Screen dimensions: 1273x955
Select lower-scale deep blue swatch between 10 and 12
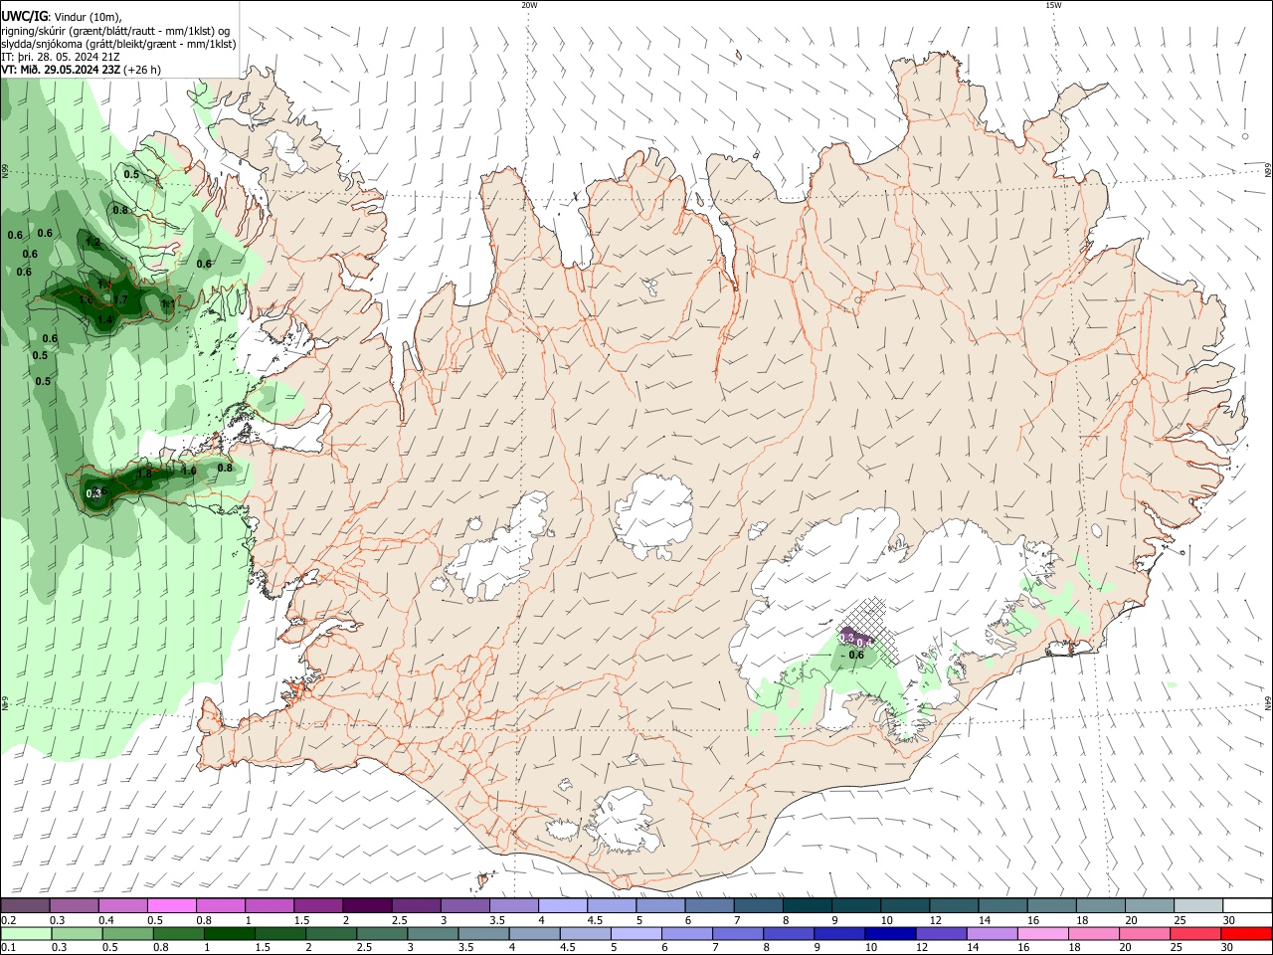(890, 933)
